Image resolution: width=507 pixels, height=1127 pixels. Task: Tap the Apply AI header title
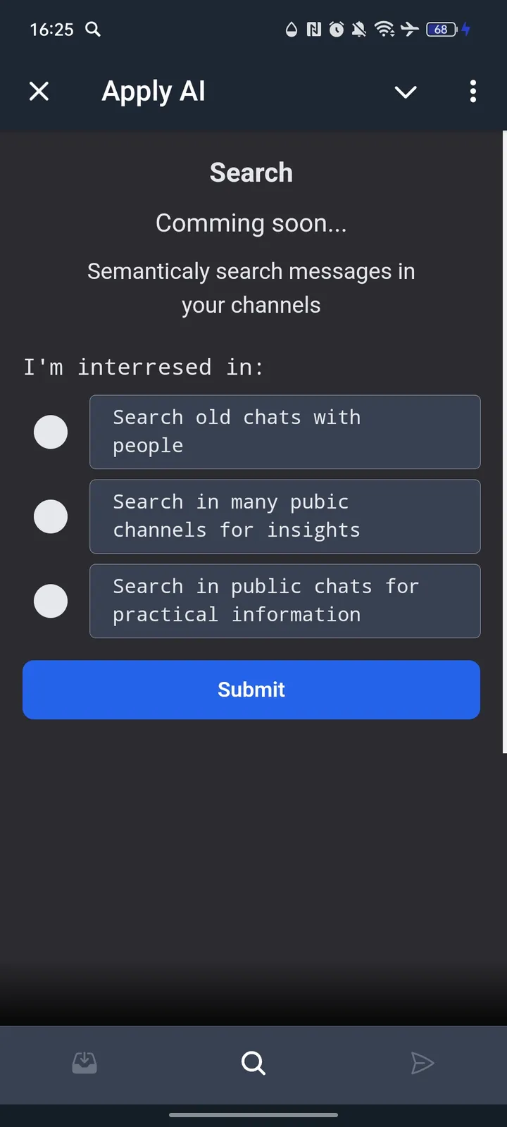coord(154,91)
